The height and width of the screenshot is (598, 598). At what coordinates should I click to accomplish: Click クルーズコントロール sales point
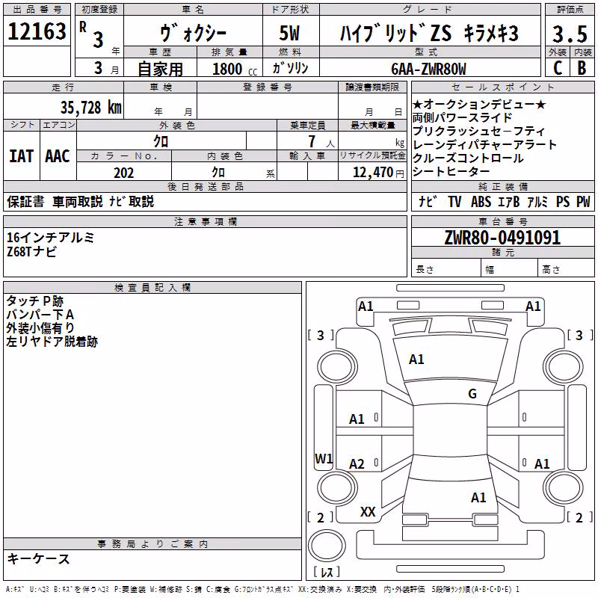click(x=468, y=158)
